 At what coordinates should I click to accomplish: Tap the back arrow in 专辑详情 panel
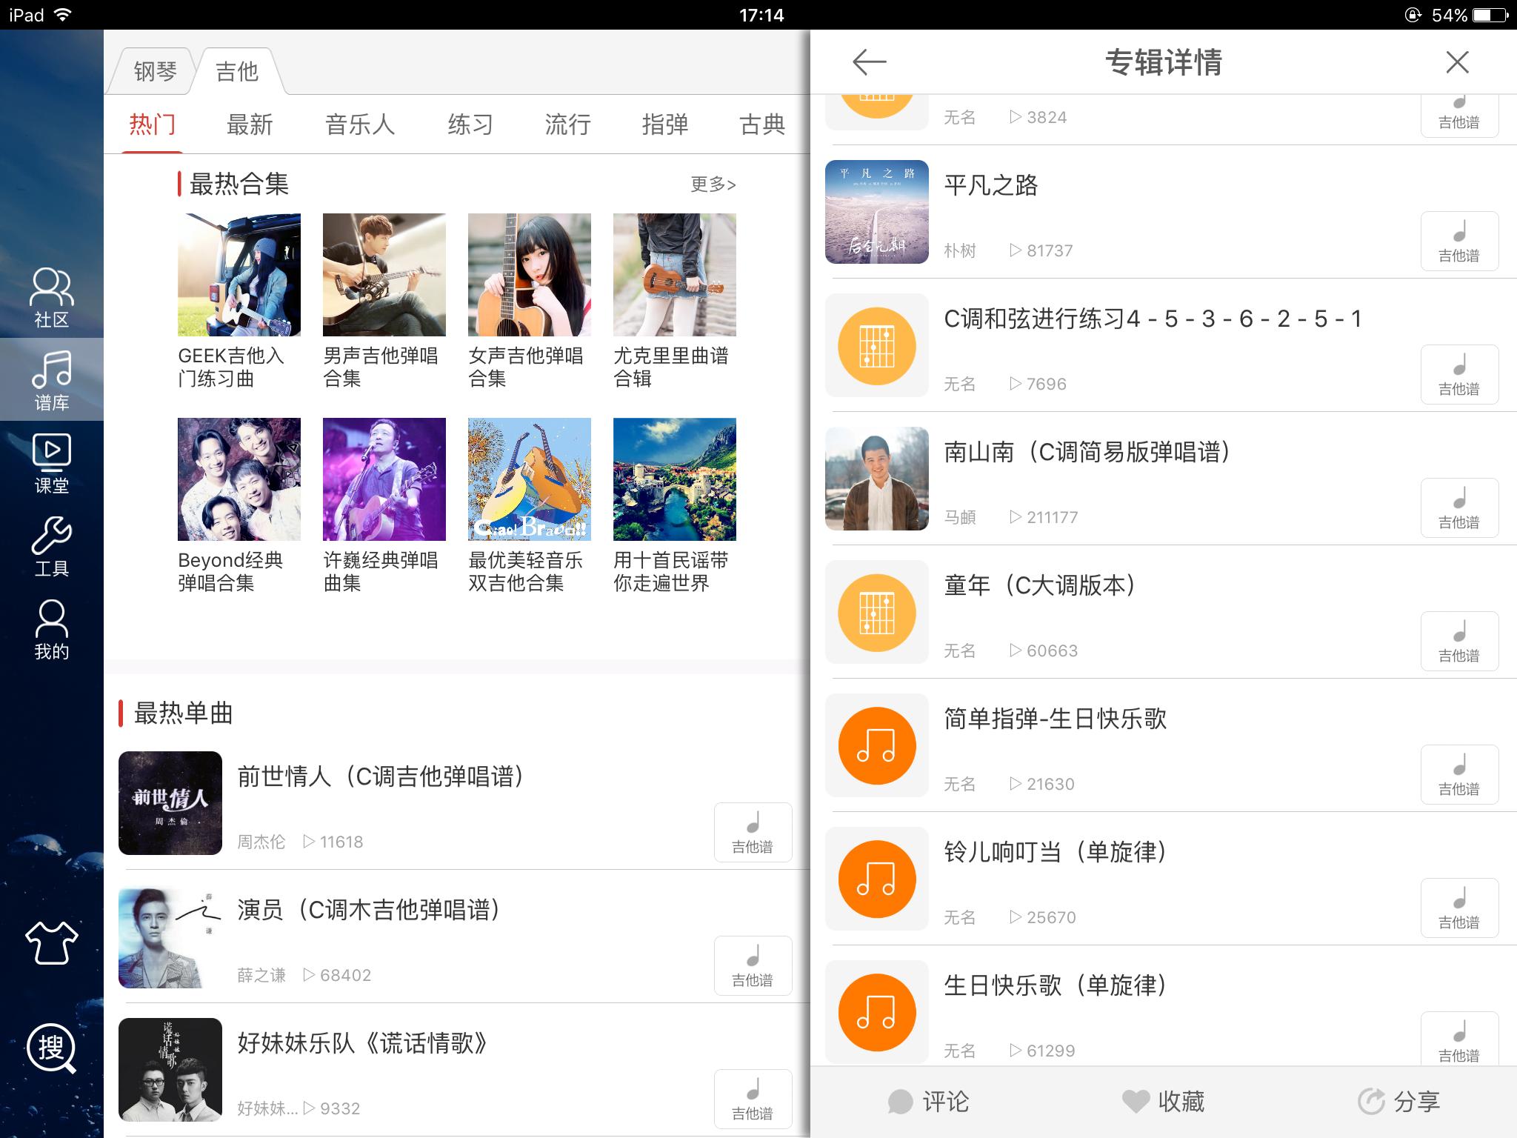(868, 63)
